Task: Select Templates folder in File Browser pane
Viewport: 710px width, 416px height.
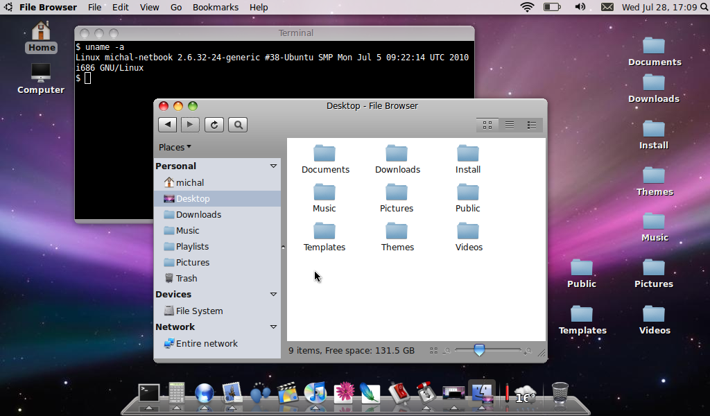Action: [x=324, y=237]
